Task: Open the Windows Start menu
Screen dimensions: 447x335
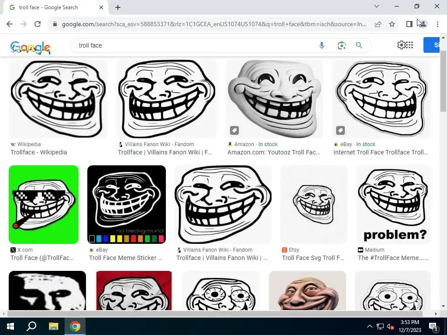Action: tap(10, 326)
